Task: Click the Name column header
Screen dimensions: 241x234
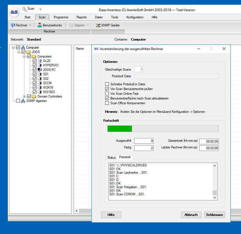Action: [80, 49]
